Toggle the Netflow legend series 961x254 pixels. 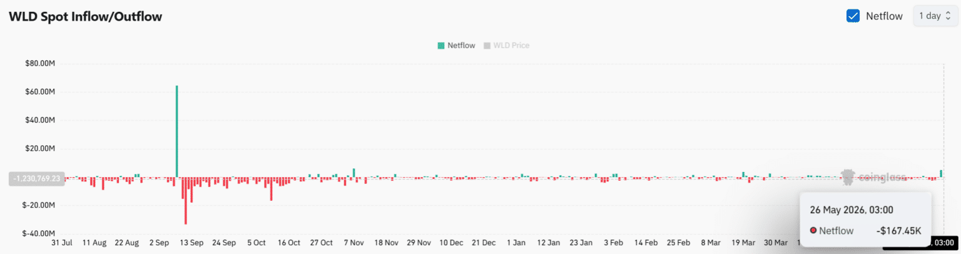(x=456, y=46)
